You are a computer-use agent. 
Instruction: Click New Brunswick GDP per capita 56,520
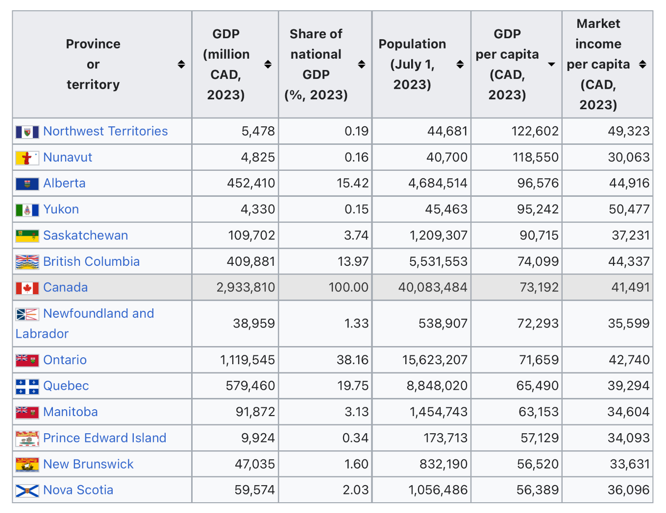538,464
